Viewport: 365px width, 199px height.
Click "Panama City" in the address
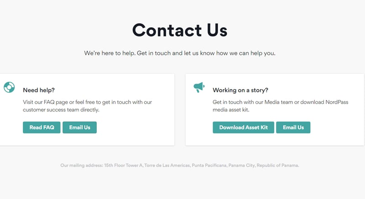(x=241, y=165)
